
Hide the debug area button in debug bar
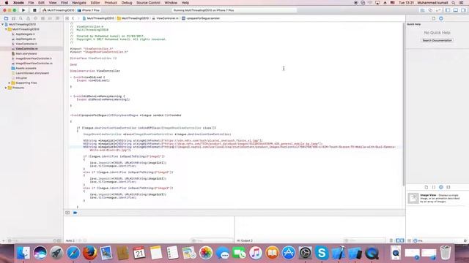[67, 213]
